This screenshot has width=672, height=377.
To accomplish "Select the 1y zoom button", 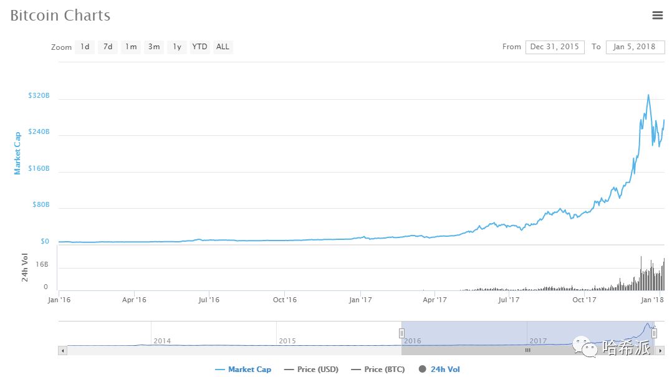I will (x=177, y=47).
